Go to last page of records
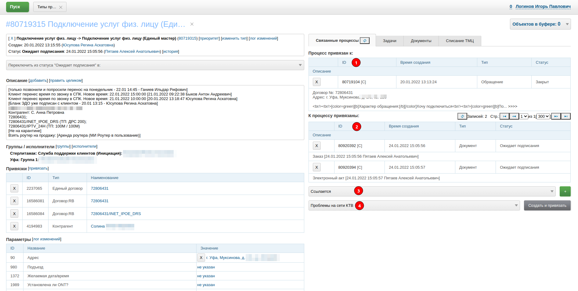Viewport: 578px width, 291px height. tap(566, 116)
